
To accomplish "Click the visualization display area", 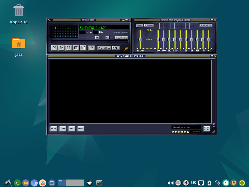I will [64, 31].
